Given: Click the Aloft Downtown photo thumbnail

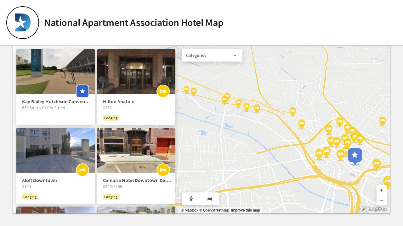Looking at the screenshot, I should tap(55, 150).
